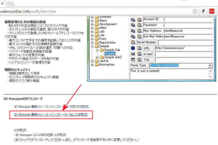Click the globe icon in the URL row
The width and height of the screenshot is (218, 145).
point(133,48)
